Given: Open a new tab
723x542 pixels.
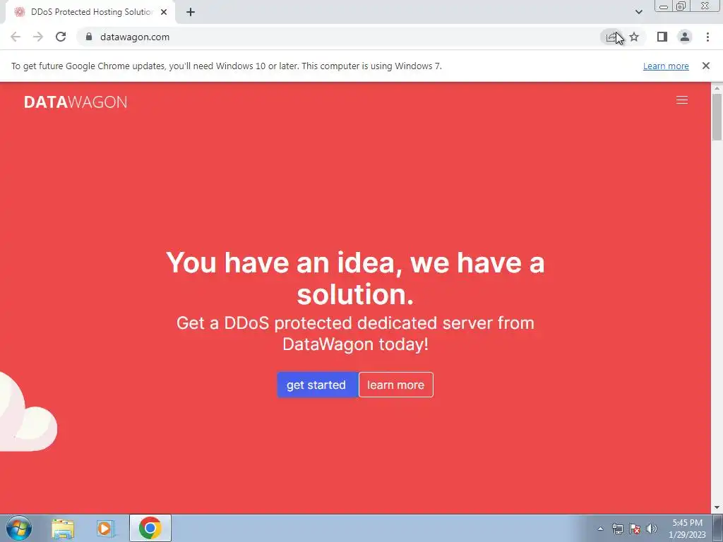Looking at the screenshot, I should tap(191, 12).
